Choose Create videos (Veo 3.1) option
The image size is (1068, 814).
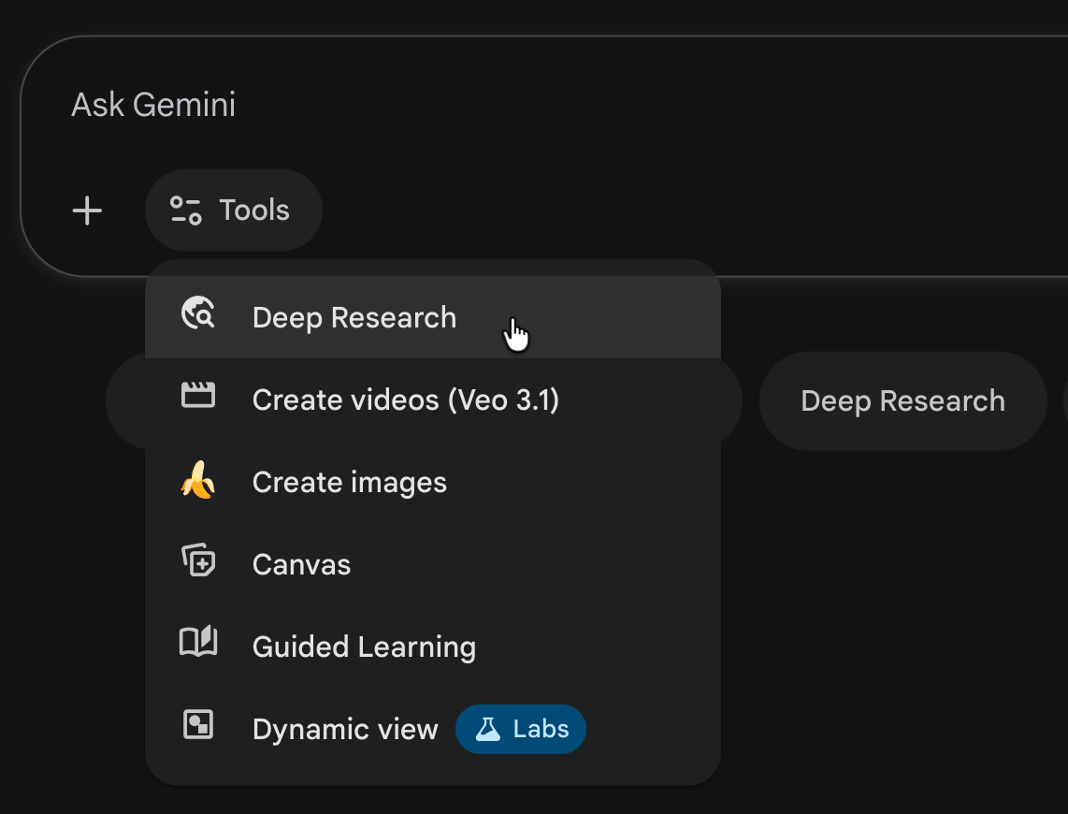(x=433, y=400)
